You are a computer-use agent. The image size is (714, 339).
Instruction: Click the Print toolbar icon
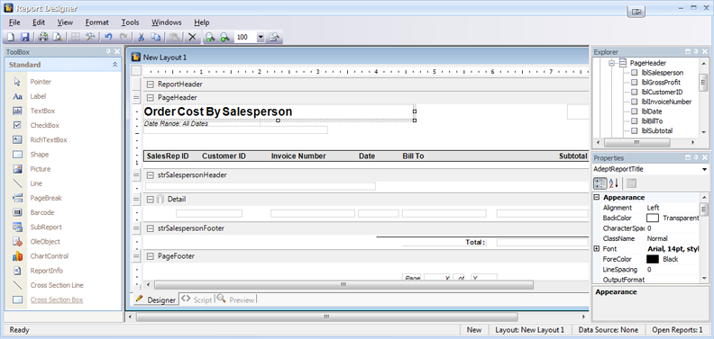click(43, 37)
